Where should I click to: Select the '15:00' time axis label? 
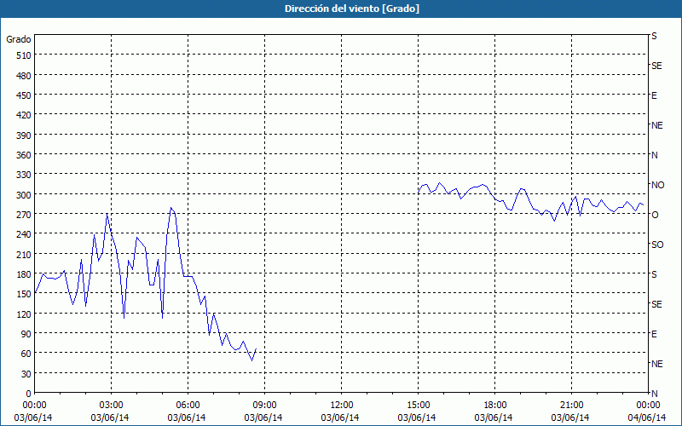coord(418,406)
